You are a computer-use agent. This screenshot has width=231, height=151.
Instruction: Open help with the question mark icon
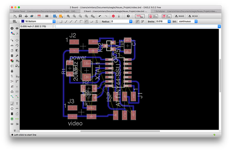click(128, 16)
